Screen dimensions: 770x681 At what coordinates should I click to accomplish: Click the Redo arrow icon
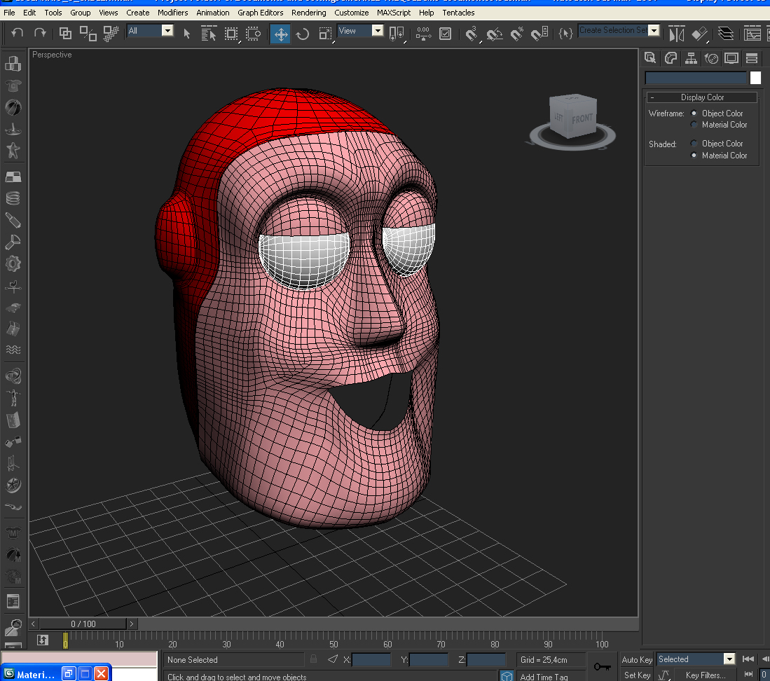pyautogui.click(x=40, y=34)
